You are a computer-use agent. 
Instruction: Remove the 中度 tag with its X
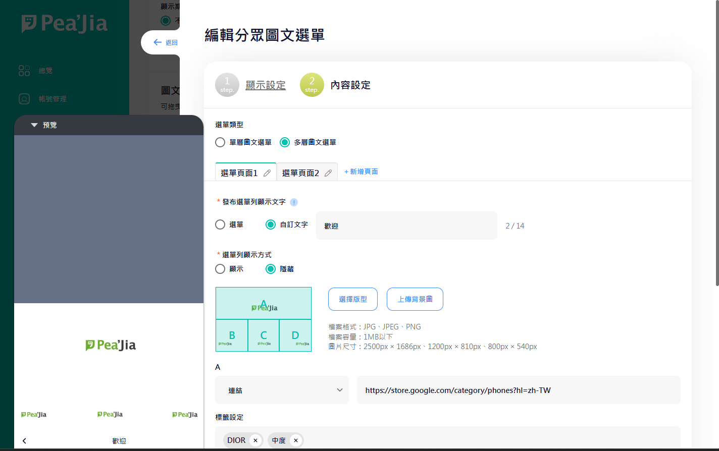(x=296, y=440)
